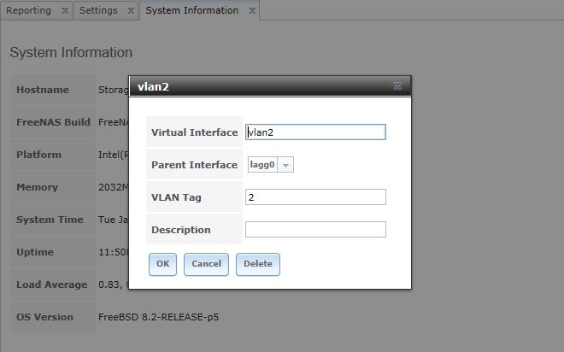This screenshot has height=352, width=564.
Task: Open the Parent Interface dropdown arrow
Action: pyautogui.click(x=285, y=165)
